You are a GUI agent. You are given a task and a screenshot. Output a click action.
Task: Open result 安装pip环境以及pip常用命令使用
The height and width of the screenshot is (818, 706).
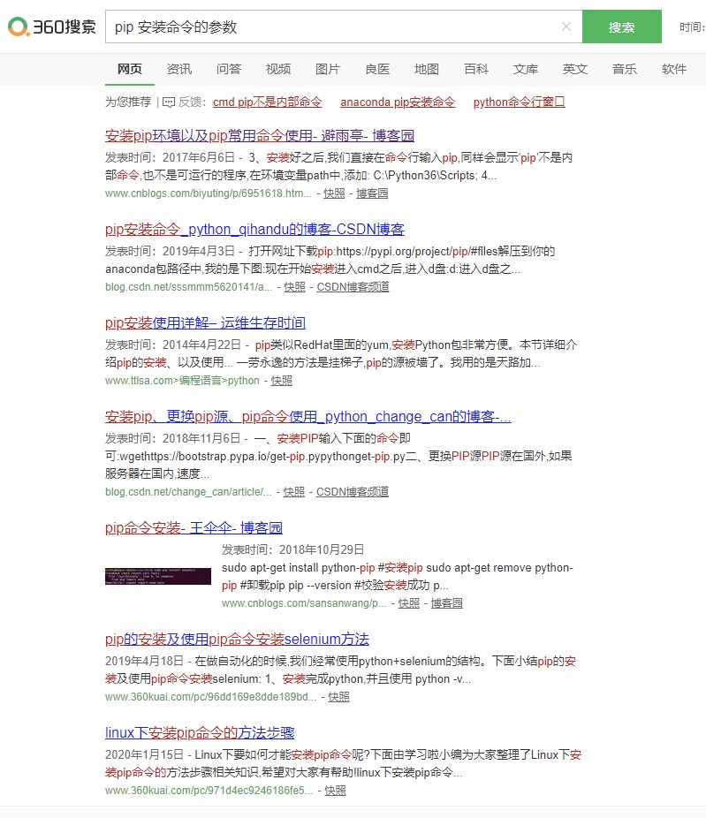[x=259, y=136]
